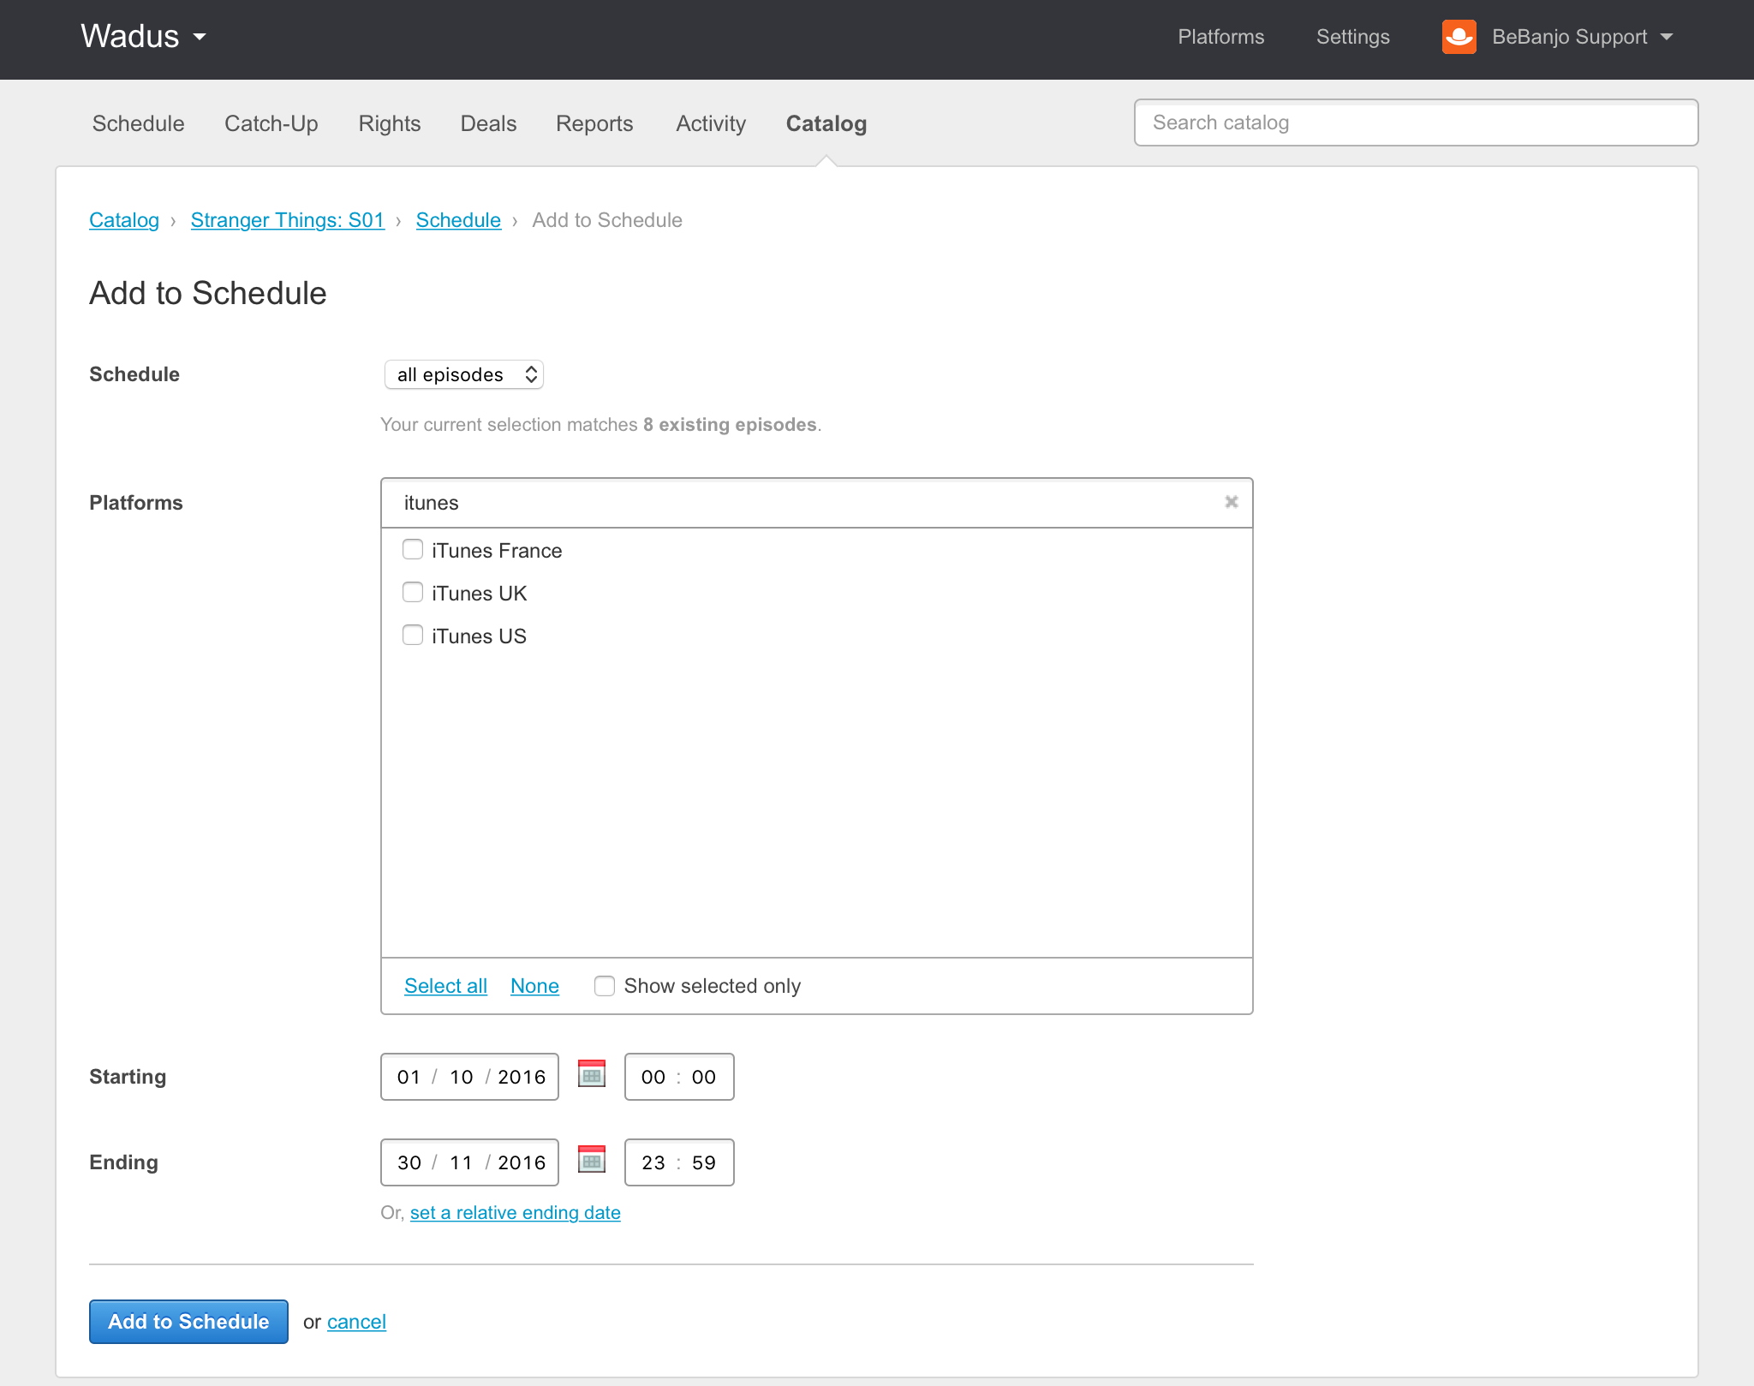The width and height of the screenshot is (1754, 1386).
Task: Open Stranger Things: S01 breadcrumb link
Action: point(287,220)
